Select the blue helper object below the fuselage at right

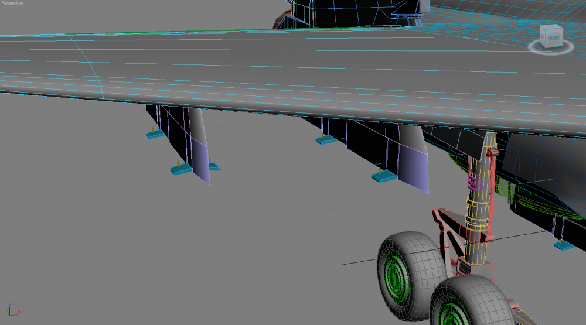(x=564, y=245)
